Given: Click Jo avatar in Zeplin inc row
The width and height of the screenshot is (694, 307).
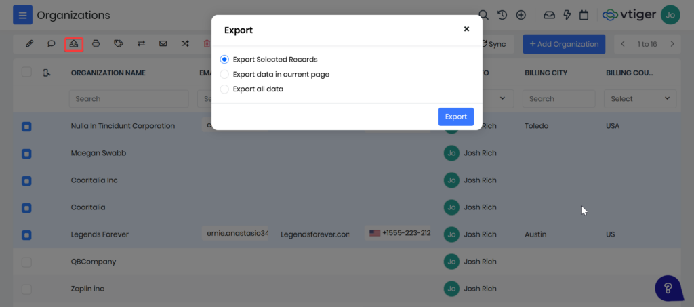Looking at the screenshot, I should (x=451, y=289).
